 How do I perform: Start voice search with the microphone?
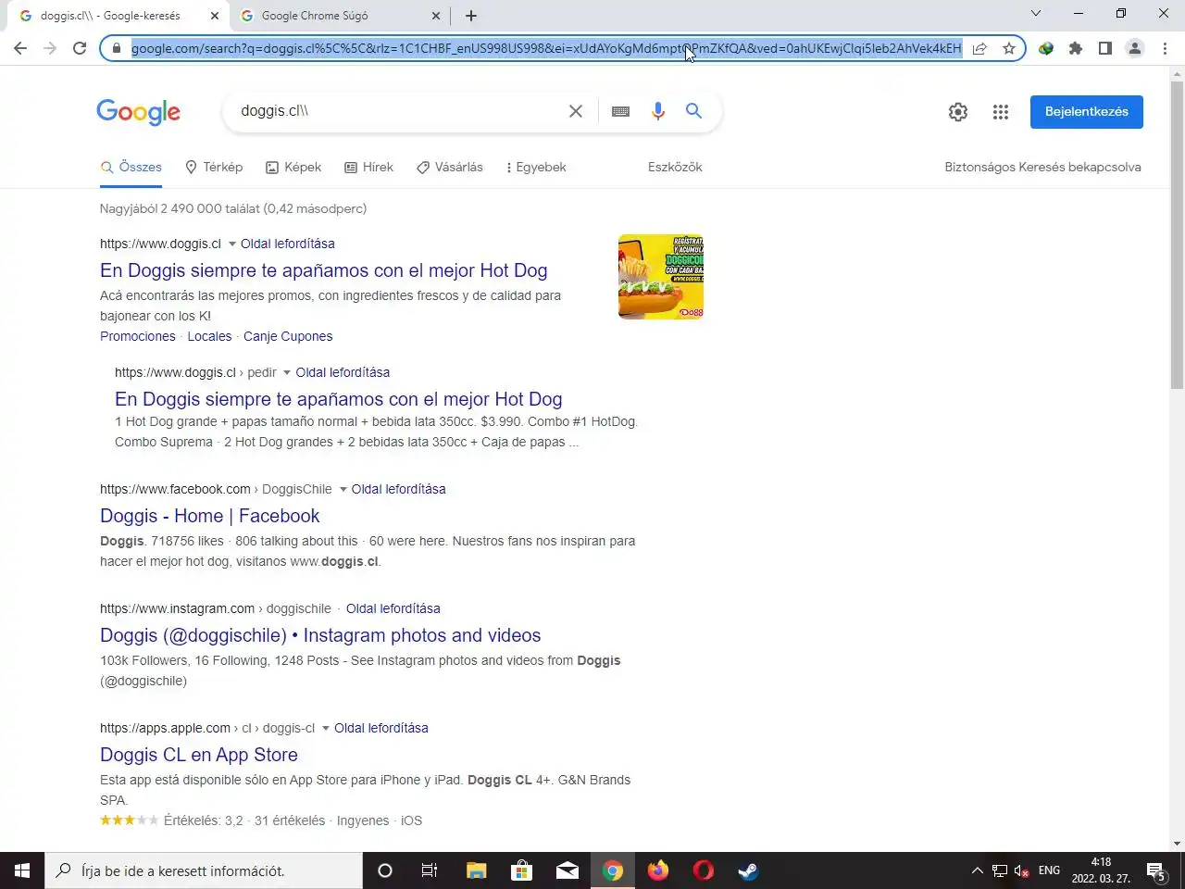657,111
